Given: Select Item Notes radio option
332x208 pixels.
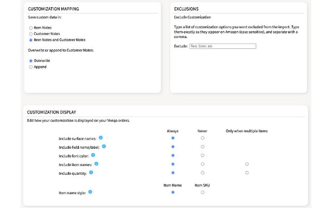Looking at the screenshot, I should point(31,28).
